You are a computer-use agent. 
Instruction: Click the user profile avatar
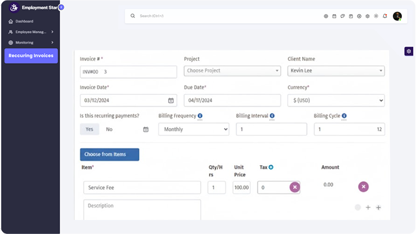click(x=397, y=16)
